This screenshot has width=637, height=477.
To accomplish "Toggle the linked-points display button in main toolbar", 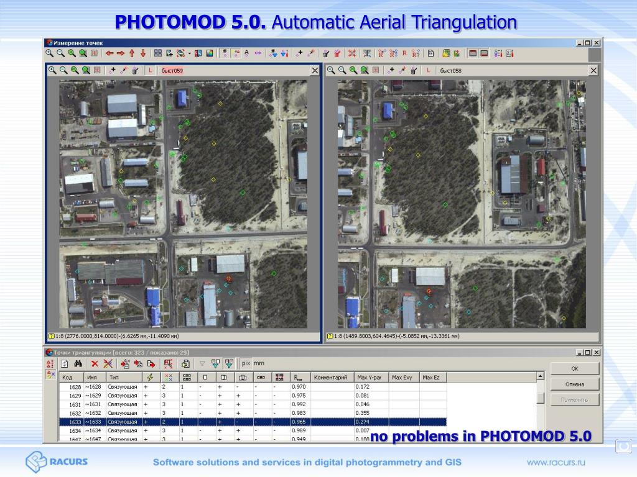I will [x=236, y=53].
